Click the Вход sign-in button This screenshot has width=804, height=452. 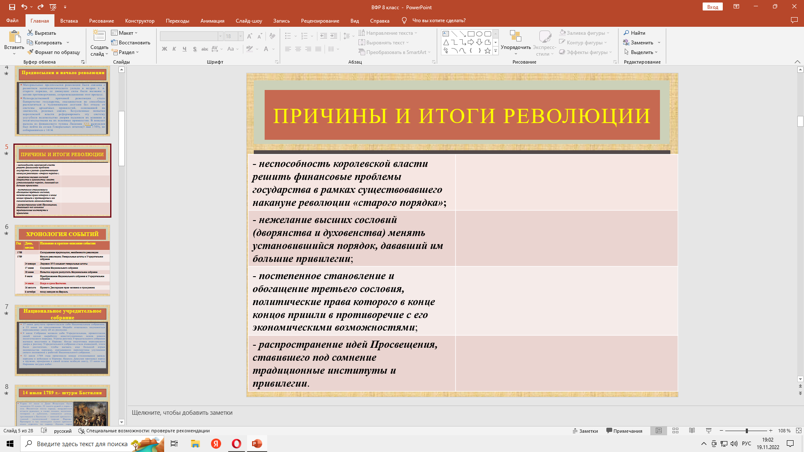pos(713,7)
